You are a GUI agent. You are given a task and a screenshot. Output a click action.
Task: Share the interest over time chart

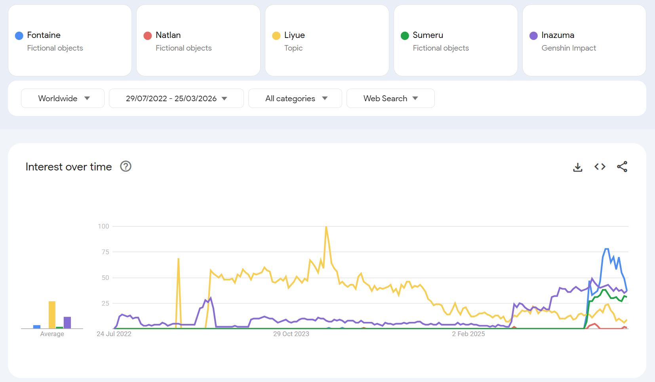(622, 167)
